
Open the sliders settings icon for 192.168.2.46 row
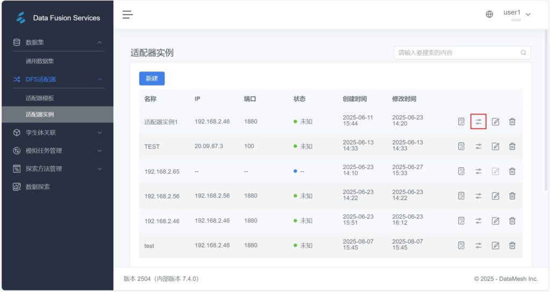478,220
